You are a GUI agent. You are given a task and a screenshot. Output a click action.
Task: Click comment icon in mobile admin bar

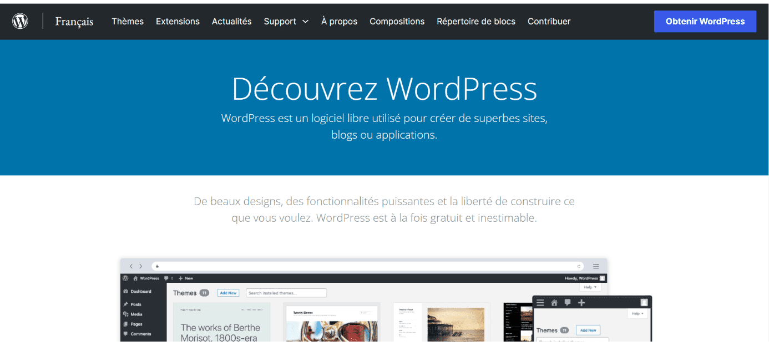point(568,303)
